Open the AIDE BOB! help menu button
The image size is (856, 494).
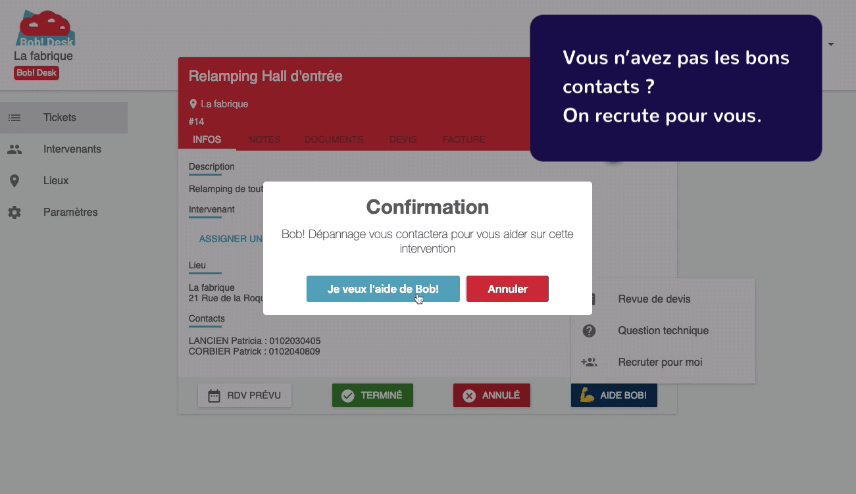point(614,395)
